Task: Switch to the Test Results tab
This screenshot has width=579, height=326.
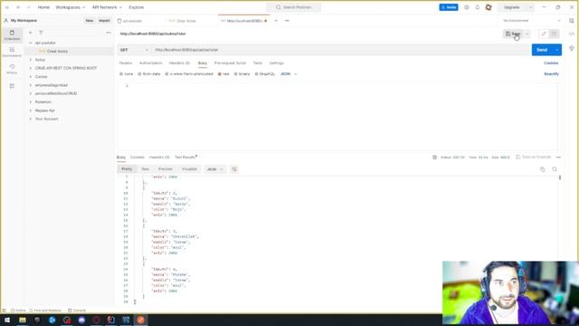Action: pos(185,157)
